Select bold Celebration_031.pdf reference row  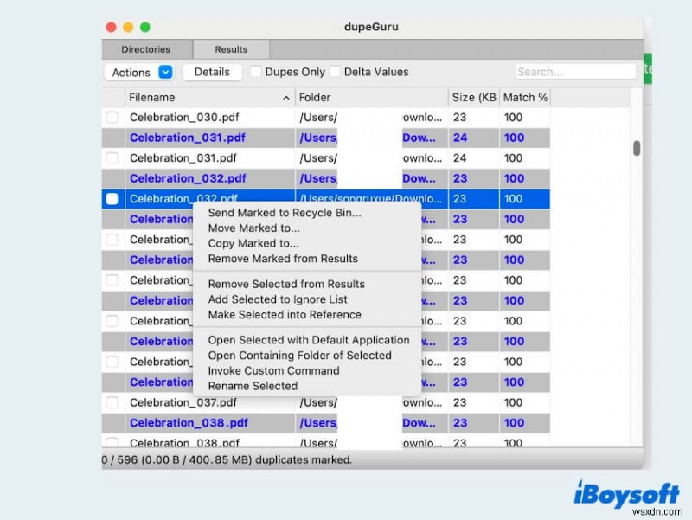[326, 138]
